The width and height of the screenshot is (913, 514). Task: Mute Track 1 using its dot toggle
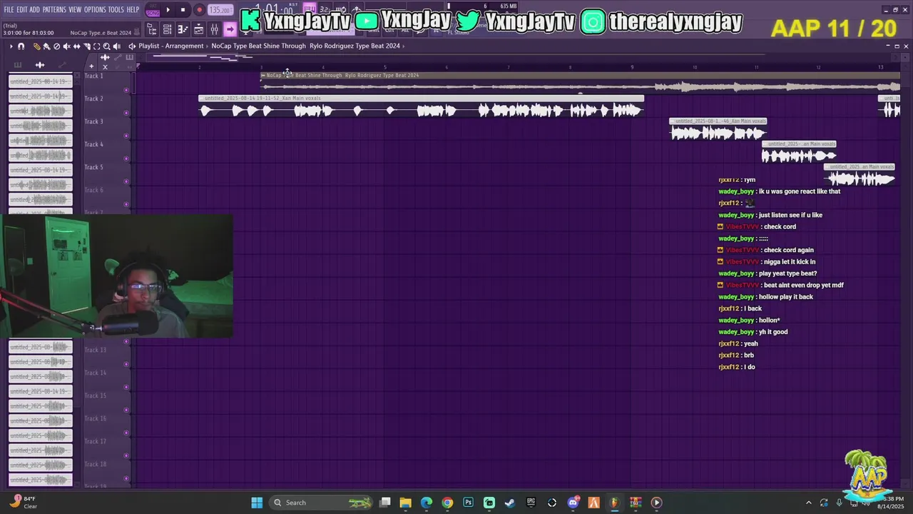point(126,90)
